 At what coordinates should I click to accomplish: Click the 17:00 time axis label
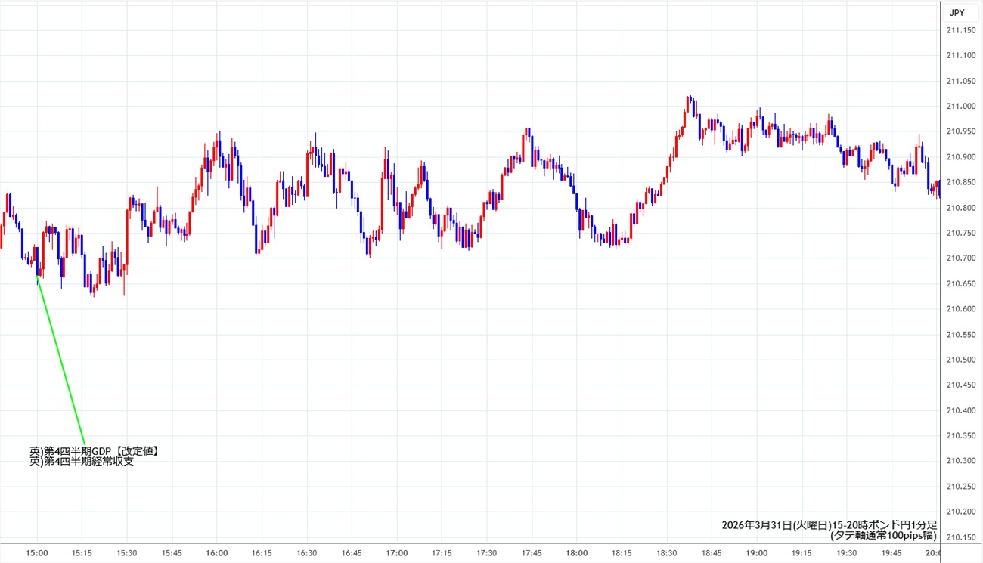click(x=397, y=553)
